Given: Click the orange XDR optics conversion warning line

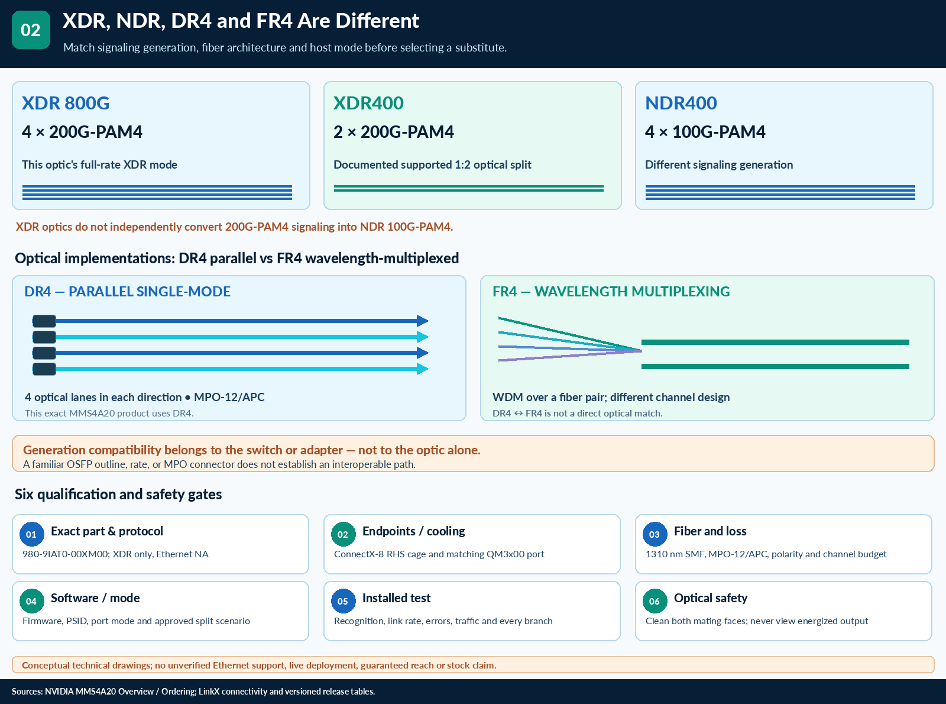Looking at the screenshot, I should point(234,227).
